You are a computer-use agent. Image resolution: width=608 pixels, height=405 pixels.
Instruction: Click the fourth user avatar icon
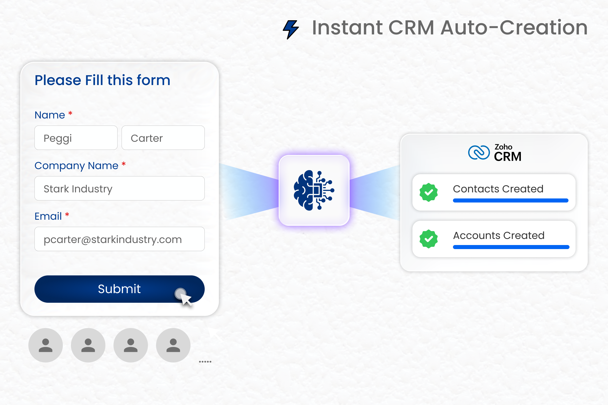[173, 345]
